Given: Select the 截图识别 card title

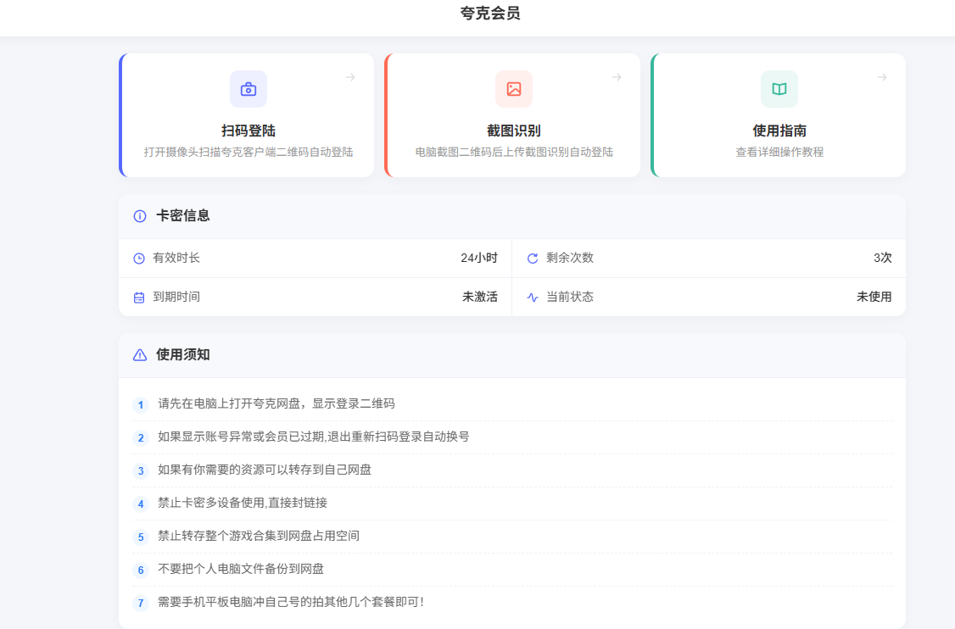Looking at the screenshot, I should pos(514,131).
